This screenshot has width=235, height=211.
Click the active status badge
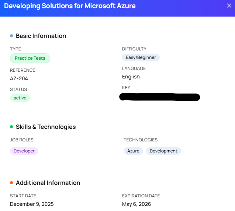pos(20,98)
